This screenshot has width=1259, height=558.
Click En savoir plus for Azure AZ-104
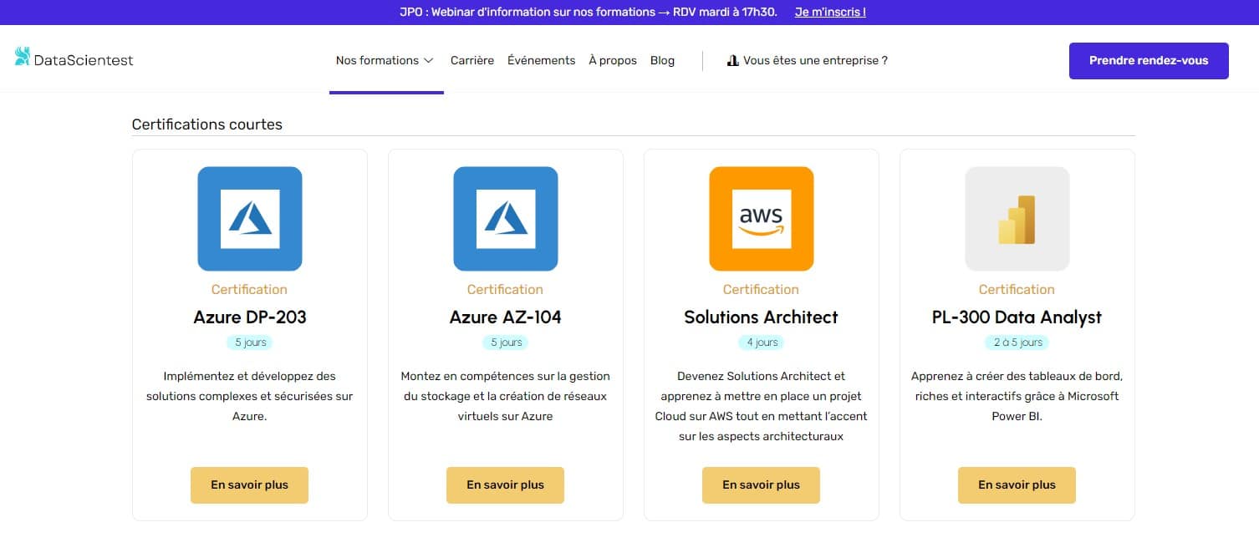[x=505, y=485]
